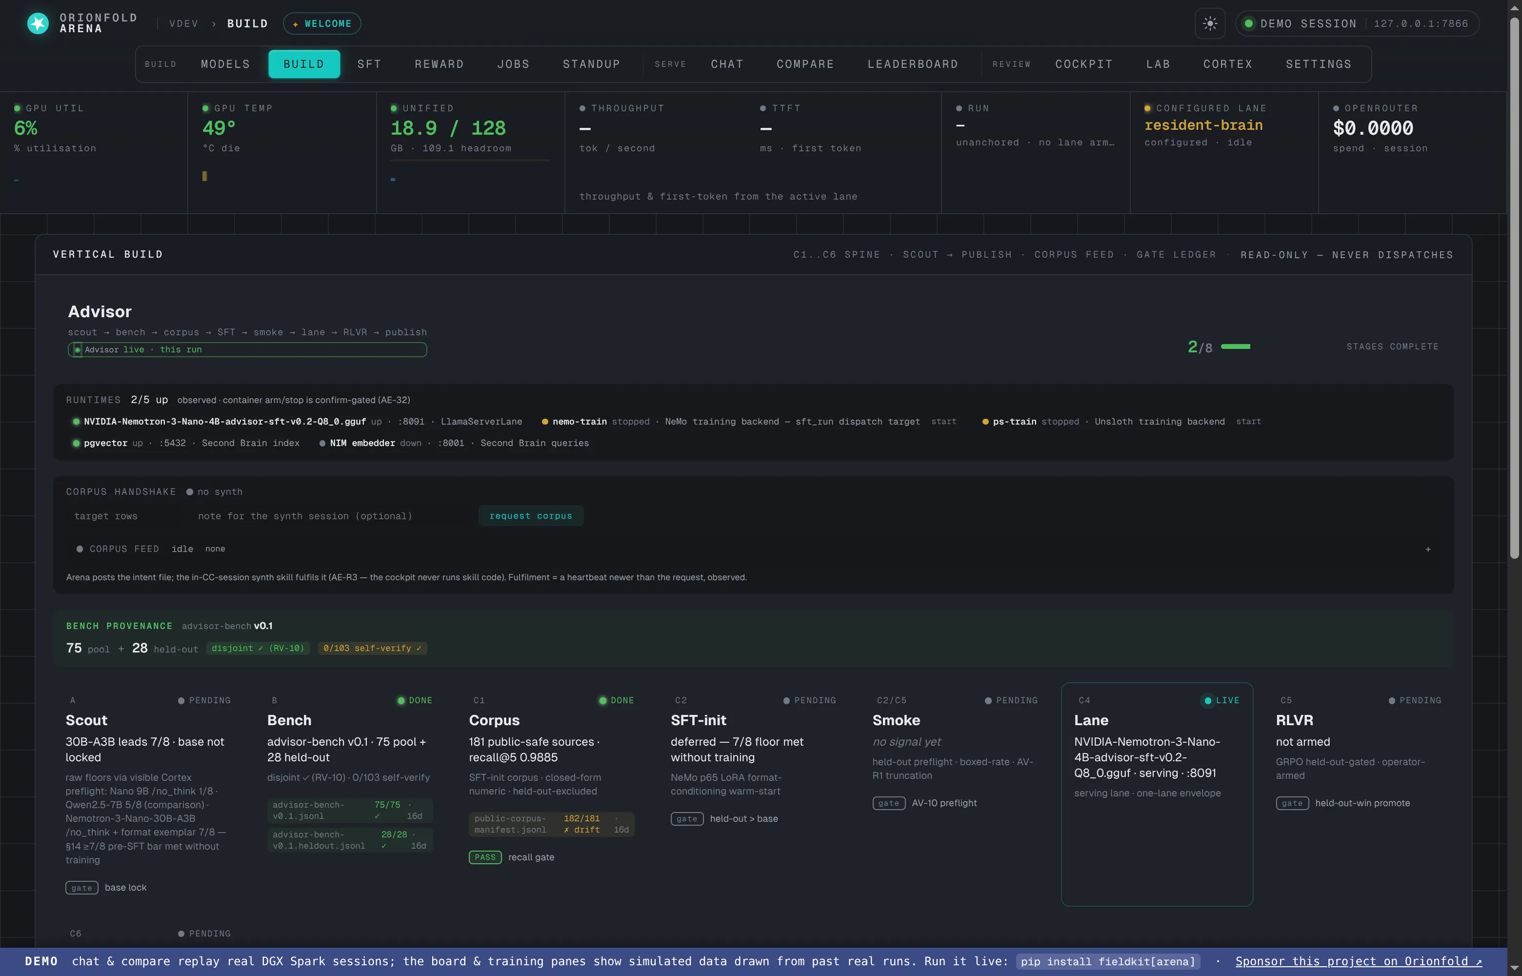Click the Unified memory 18.9 / 128 value

click(448, 128)
